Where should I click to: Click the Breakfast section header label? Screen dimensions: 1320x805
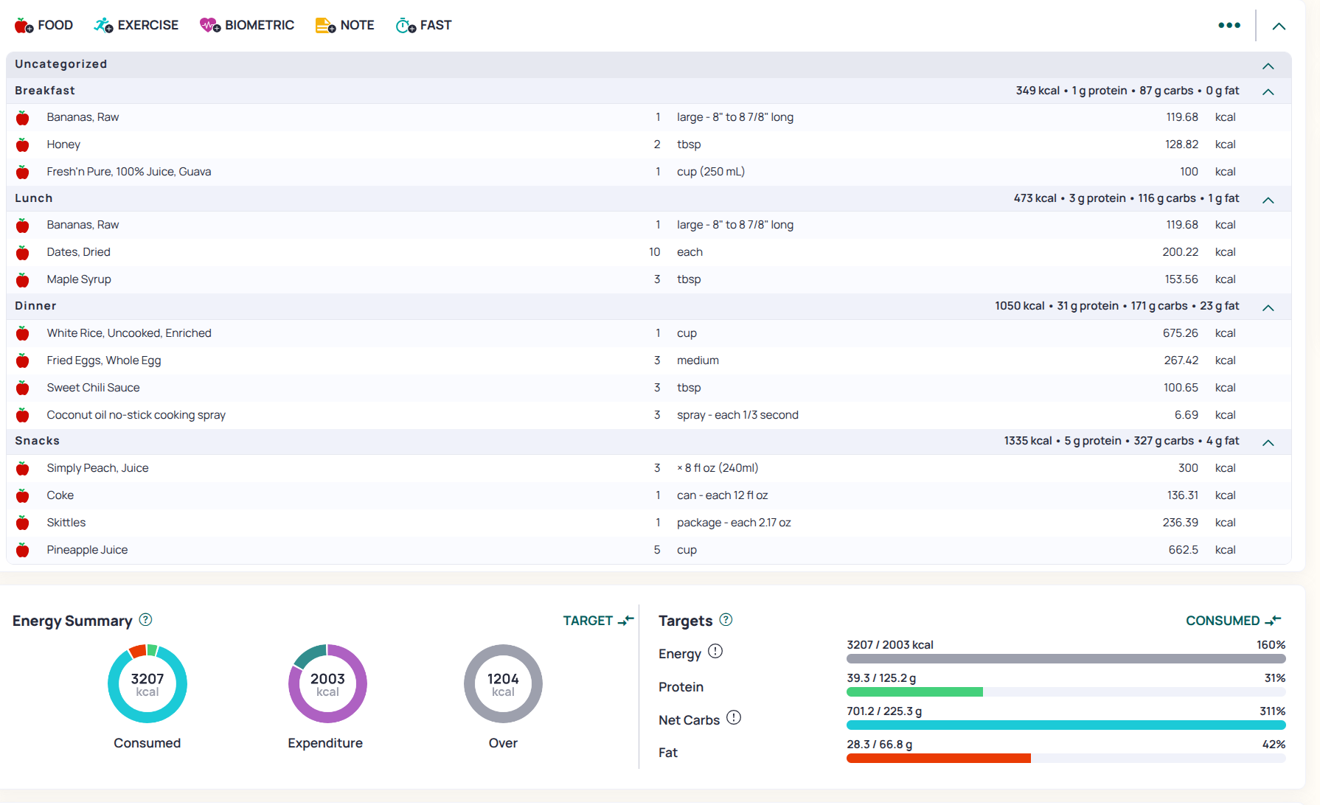45,91
